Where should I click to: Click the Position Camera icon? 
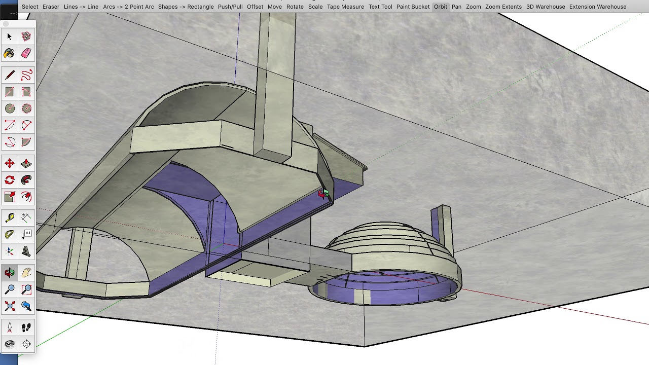coord(10,327)
